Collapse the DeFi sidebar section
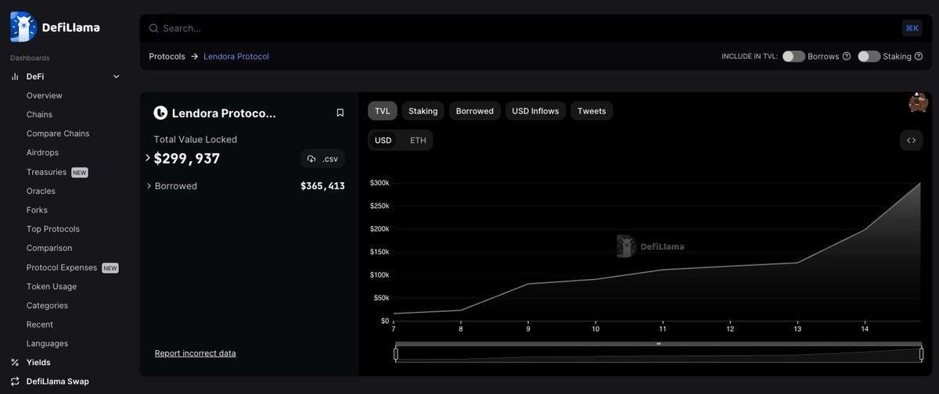Screen dimensions: 939x394 tap(117, 77)
